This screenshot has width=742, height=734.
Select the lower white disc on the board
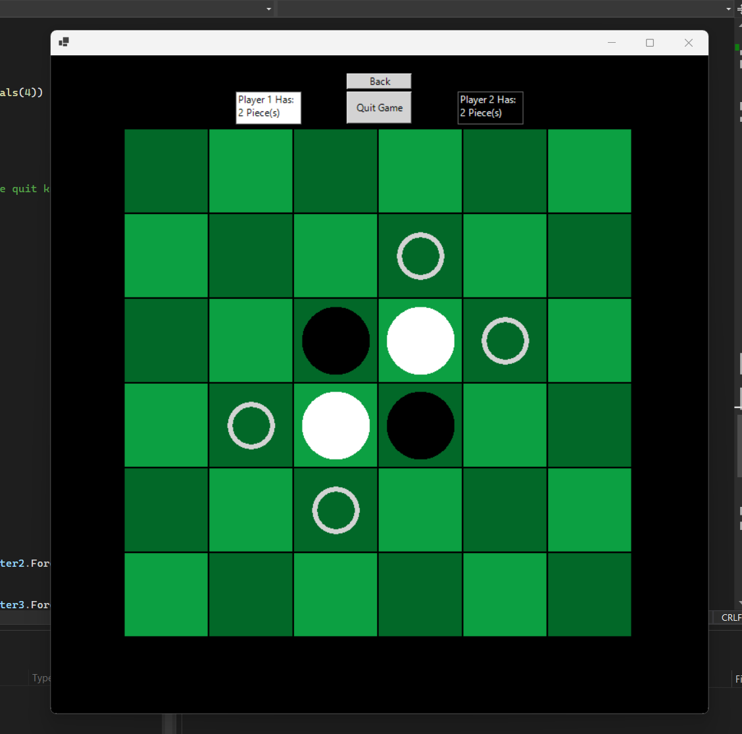tap(335, 425)
